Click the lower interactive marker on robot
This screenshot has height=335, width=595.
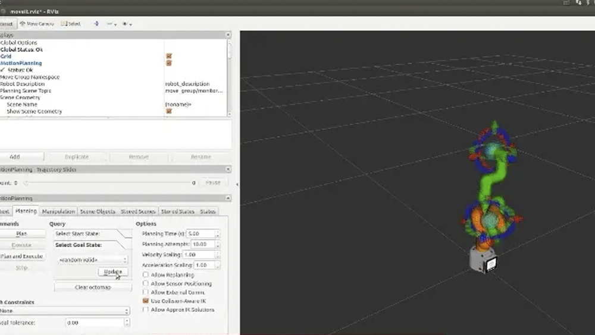click(x=491, y=219)
